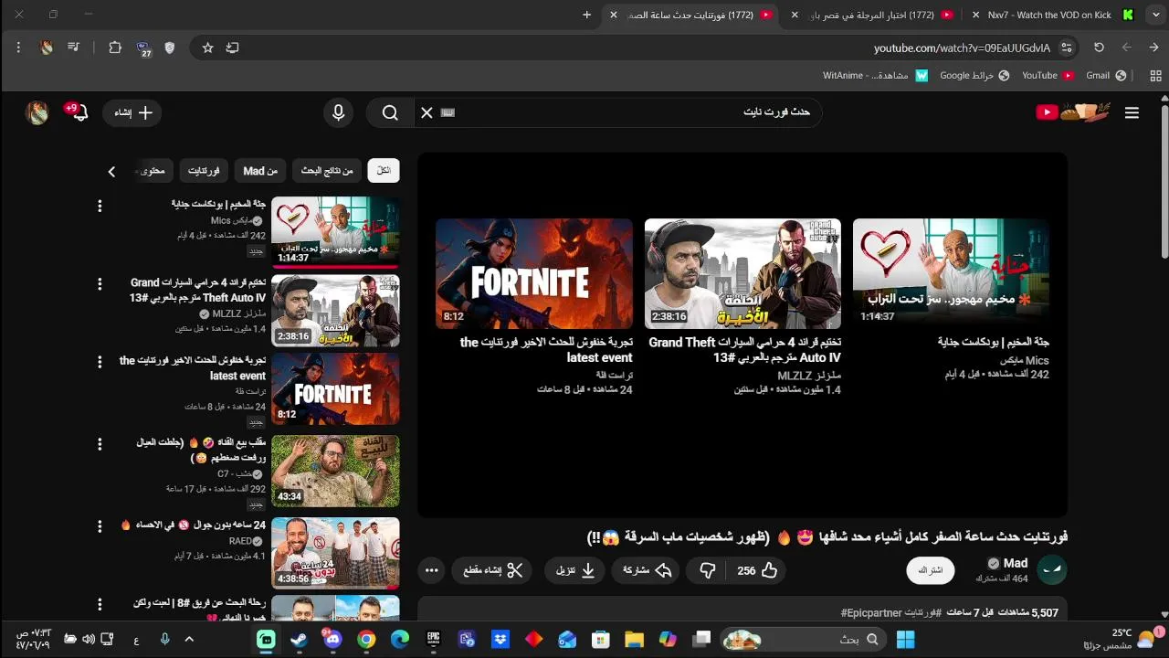Open sidebar thumbnail with duration 4:38:56

coord(335,554)
